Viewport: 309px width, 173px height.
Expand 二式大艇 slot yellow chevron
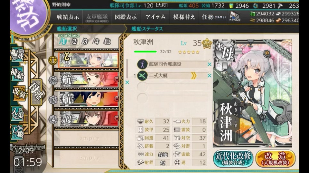pos(194,76)
